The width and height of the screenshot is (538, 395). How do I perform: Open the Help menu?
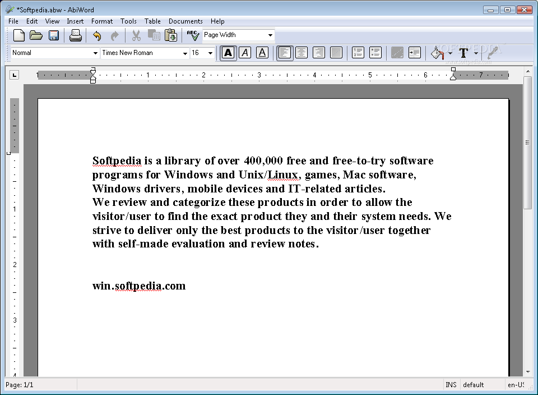click(217, 21)
